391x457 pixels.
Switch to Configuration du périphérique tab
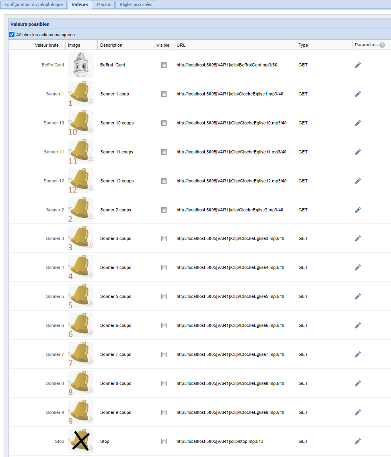pos(33,4)
